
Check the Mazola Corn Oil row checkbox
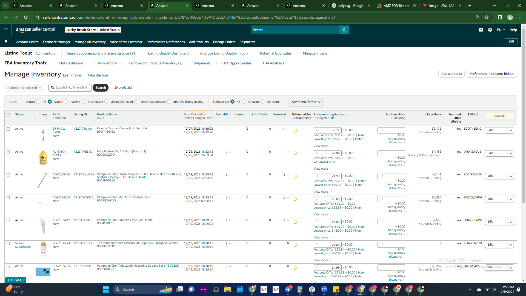point(8,152)
